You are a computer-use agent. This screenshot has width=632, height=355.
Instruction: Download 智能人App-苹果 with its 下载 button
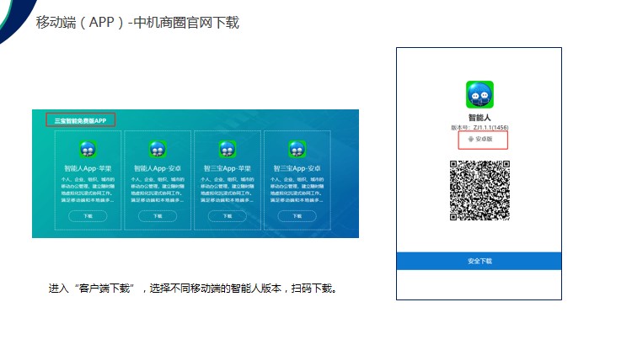(88, 216)
